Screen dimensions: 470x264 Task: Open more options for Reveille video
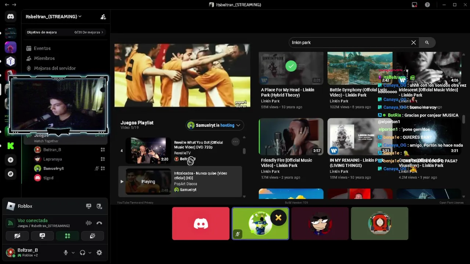(x=235, y=142)
